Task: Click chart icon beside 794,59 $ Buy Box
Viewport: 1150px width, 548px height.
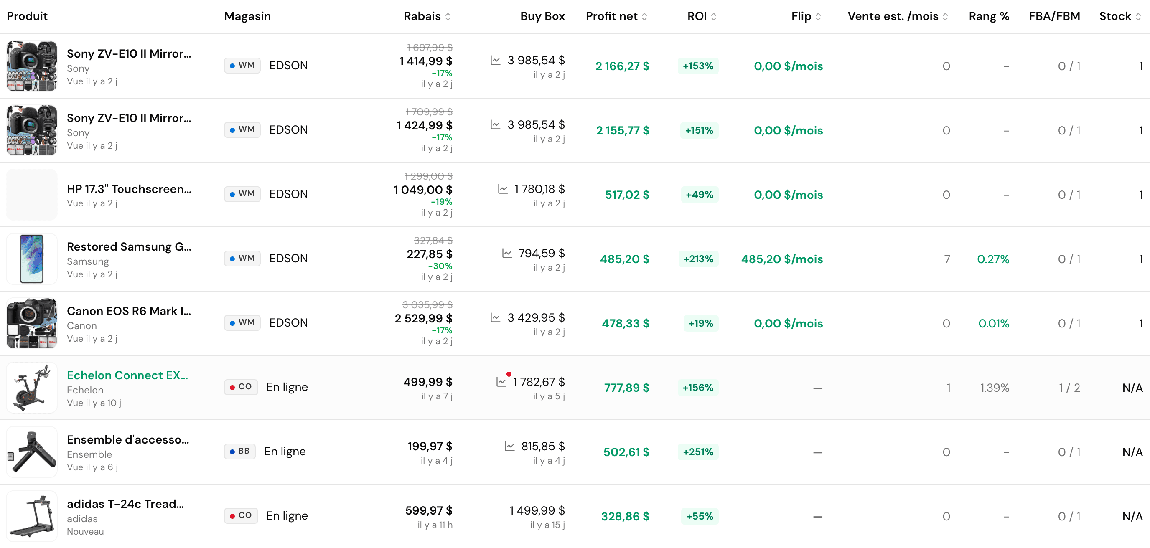Action: click(507, 253)
